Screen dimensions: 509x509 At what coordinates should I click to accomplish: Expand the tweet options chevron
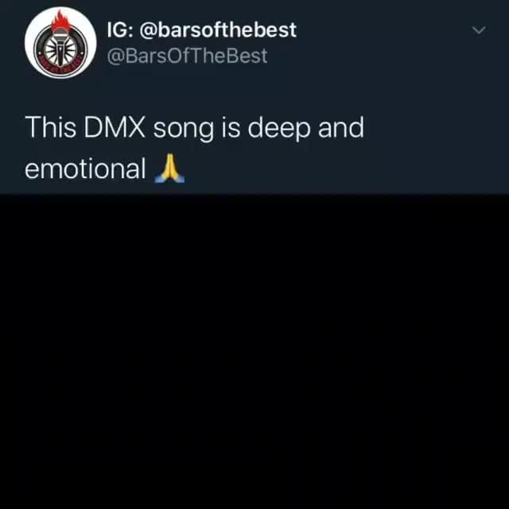pos(479,30)
